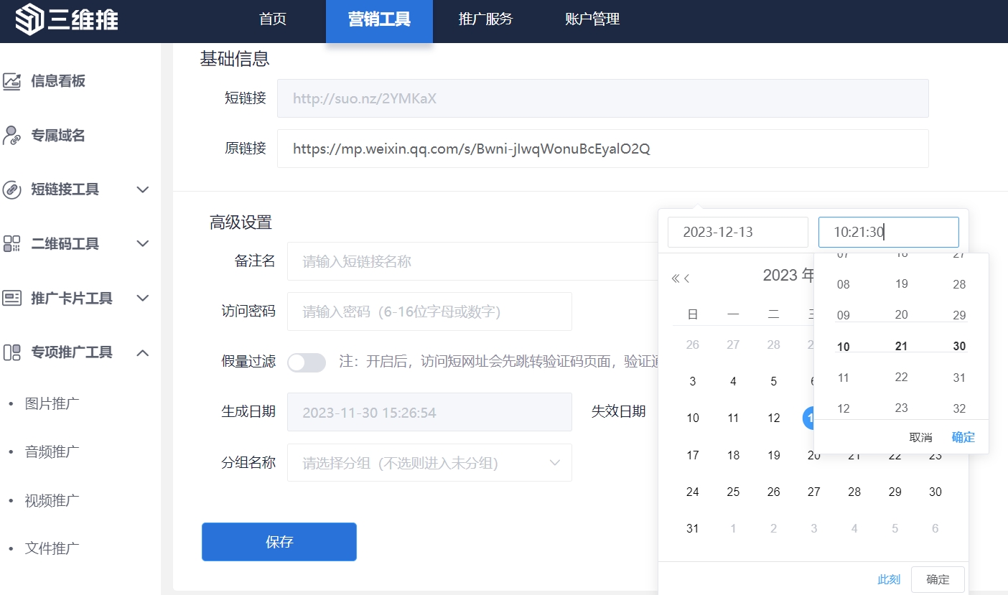Click the 二维码工具 QR code icon
Screen dimensions: 1008x595
(x=12, y=244)
